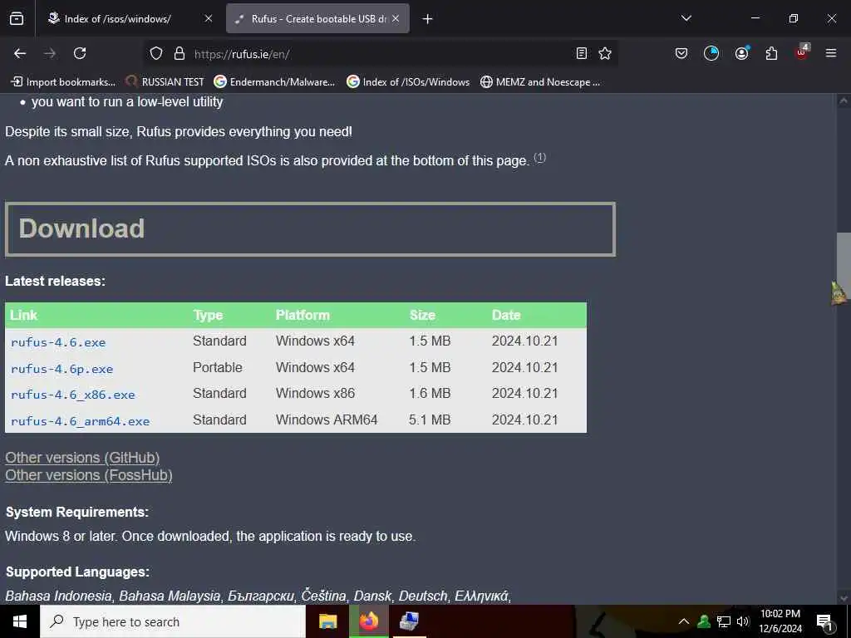The height and width of the screenshot is (638, 851).
Task: Show hidden system tray icons
Action: tap(684, 621)
